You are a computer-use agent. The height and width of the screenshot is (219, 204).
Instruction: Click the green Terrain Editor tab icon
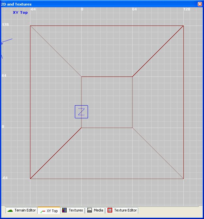coord(10,211)
